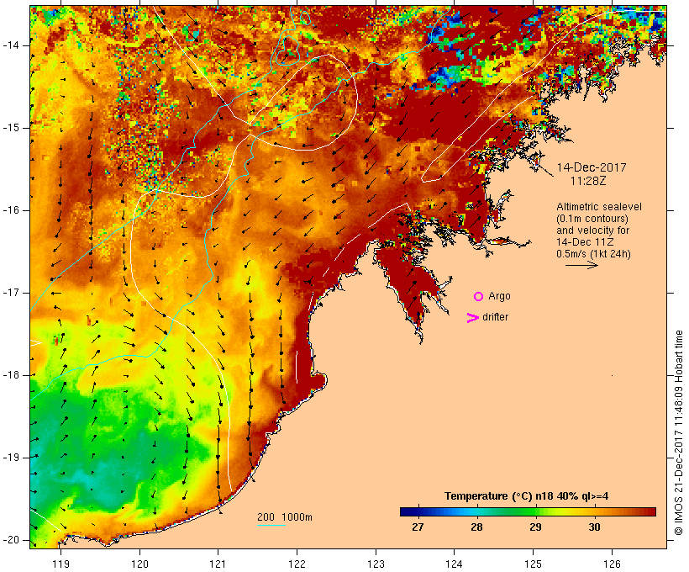Click the 'and velocity for' text line
This screenshot has height=572, width=689.
592,230
